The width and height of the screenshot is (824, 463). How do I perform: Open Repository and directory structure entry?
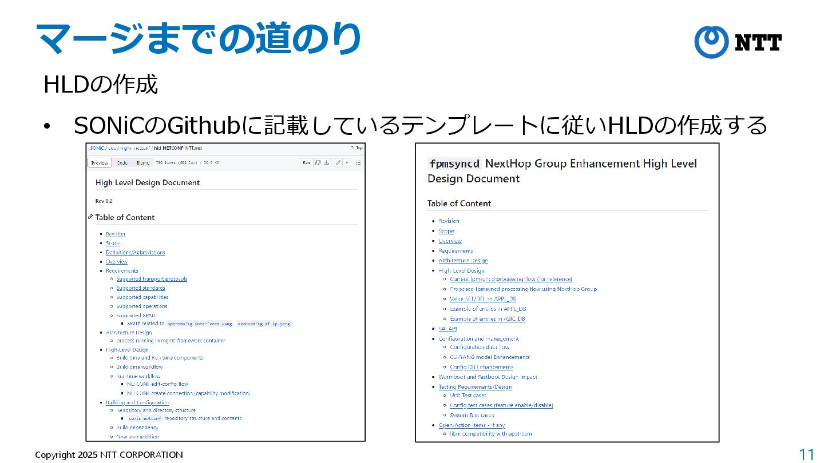pyautogui.click(x=156, y=410)
